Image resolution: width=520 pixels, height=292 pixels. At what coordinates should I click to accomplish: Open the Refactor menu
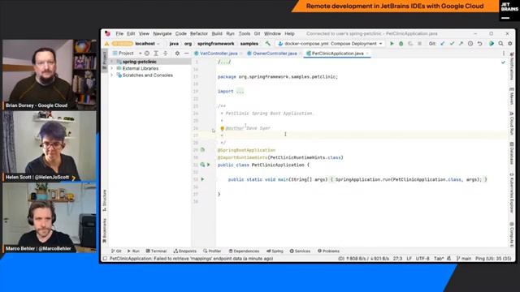199,34
